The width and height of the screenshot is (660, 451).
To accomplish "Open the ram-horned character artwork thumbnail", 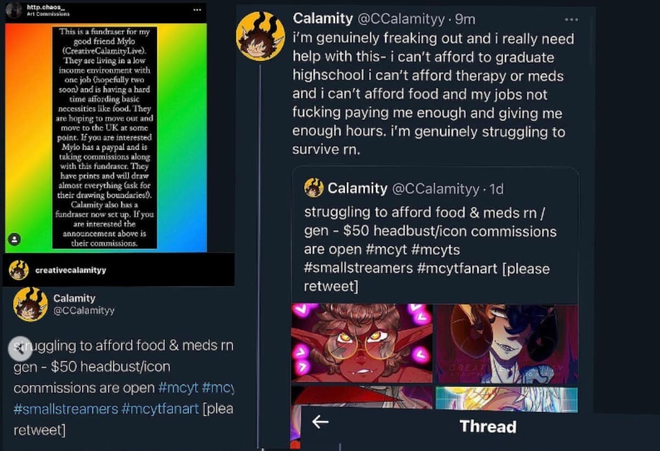I will [x=507, y=343].
